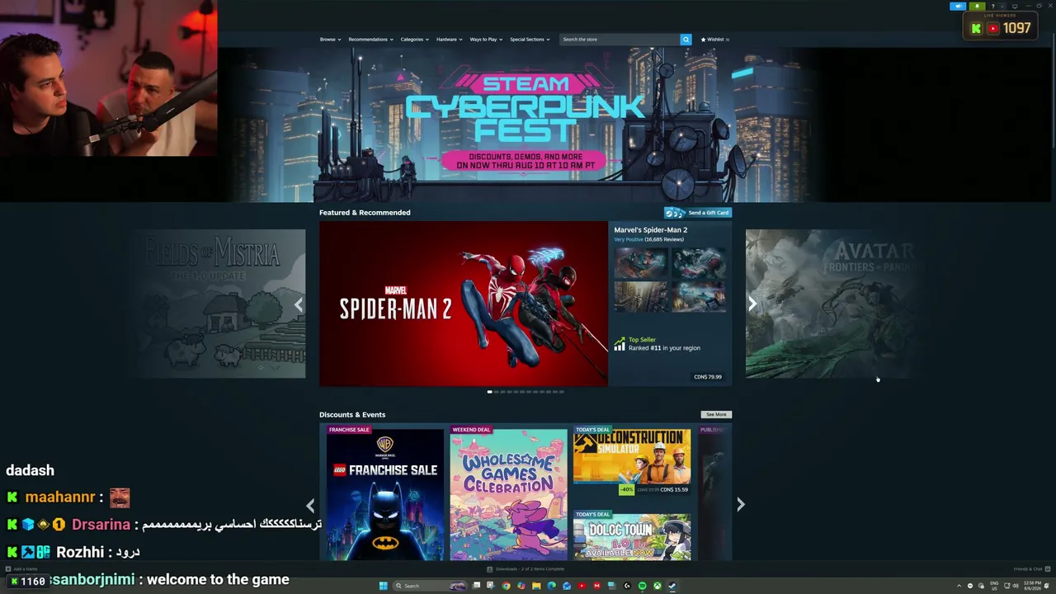Open the Avatar Frontiers of Pandora carousel card

tap(834, 304)
